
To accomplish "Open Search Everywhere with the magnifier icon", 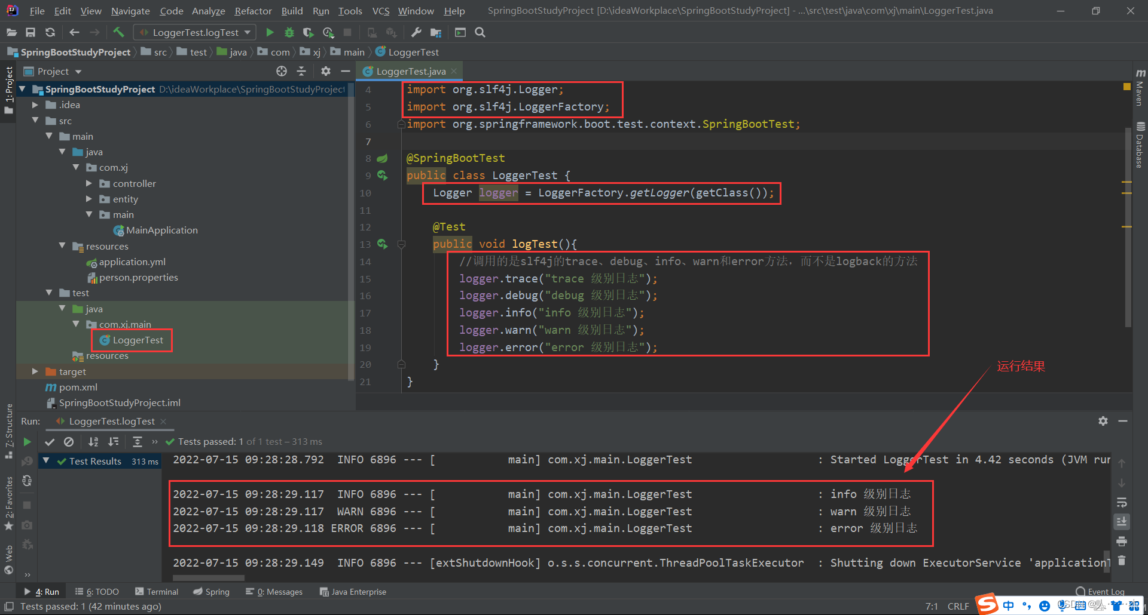I will (480, 32).
